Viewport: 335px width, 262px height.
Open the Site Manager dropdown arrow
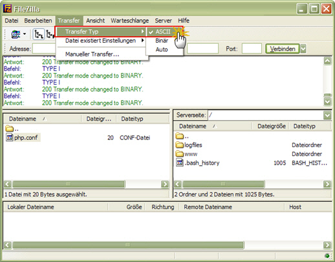pyautogui.click(x=25, y=34)
